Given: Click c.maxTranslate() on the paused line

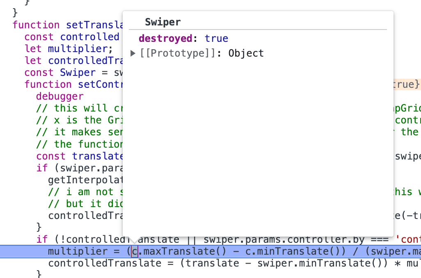Looking at the screenshot, I should click(x=179, y=251).
